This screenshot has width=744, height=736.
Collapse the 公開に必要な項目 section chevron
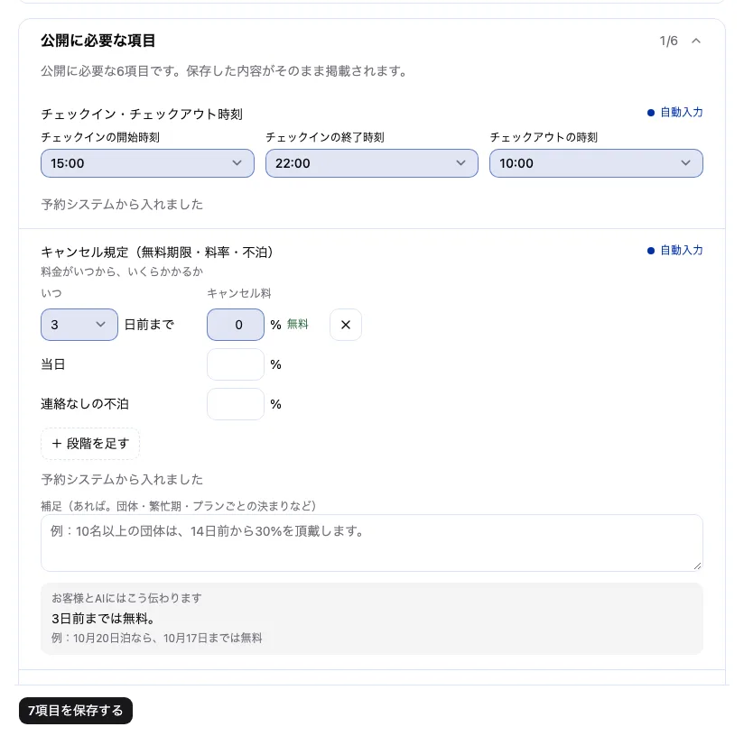(x=695, y=41)
